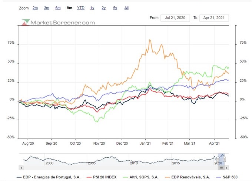Toggle EDP Renováveis series in legend

click(188, 177)
